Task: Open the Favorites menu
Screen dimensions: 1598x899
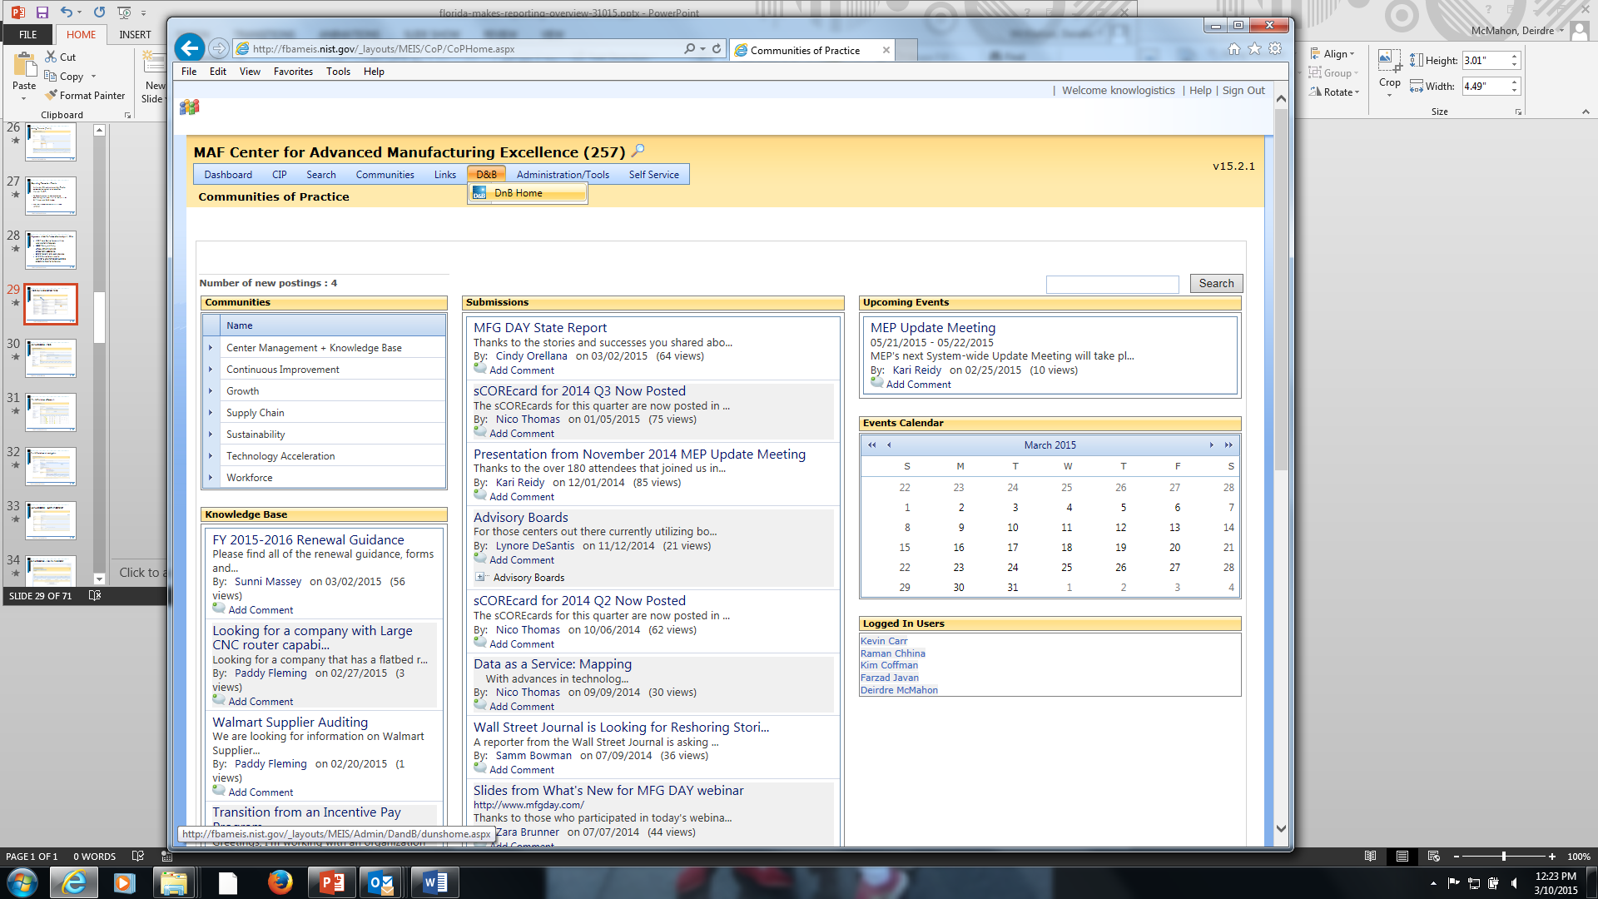Action: click(x=293, y=72)
